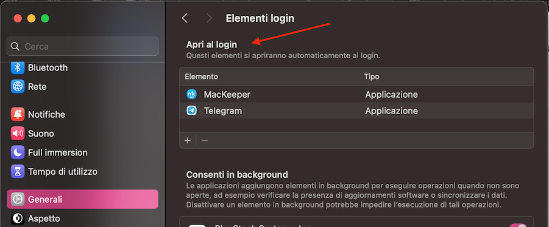This screenshot has width=549, height=227.
Task: Add a login item with plus button
Action: pyautogui.click(x=188, y=141)
